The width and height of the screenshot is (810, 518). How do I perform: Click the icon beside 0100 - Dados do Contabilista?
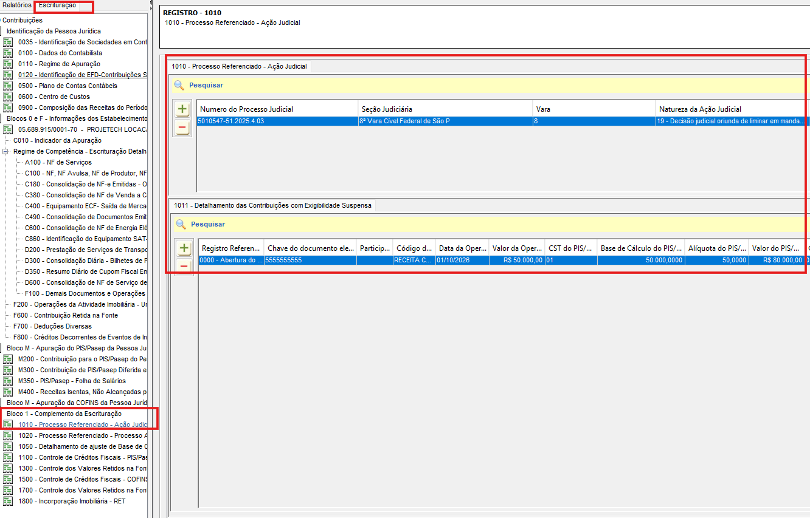(8, 53)
